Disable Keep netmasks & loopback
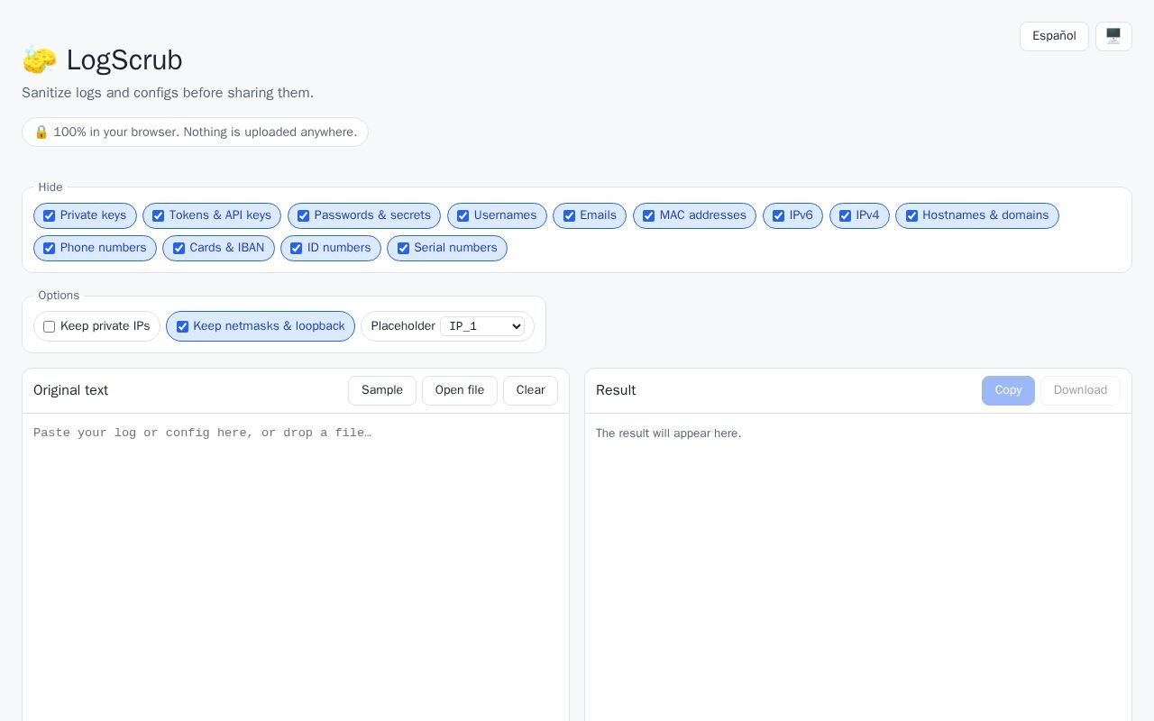 pos(183,327)
